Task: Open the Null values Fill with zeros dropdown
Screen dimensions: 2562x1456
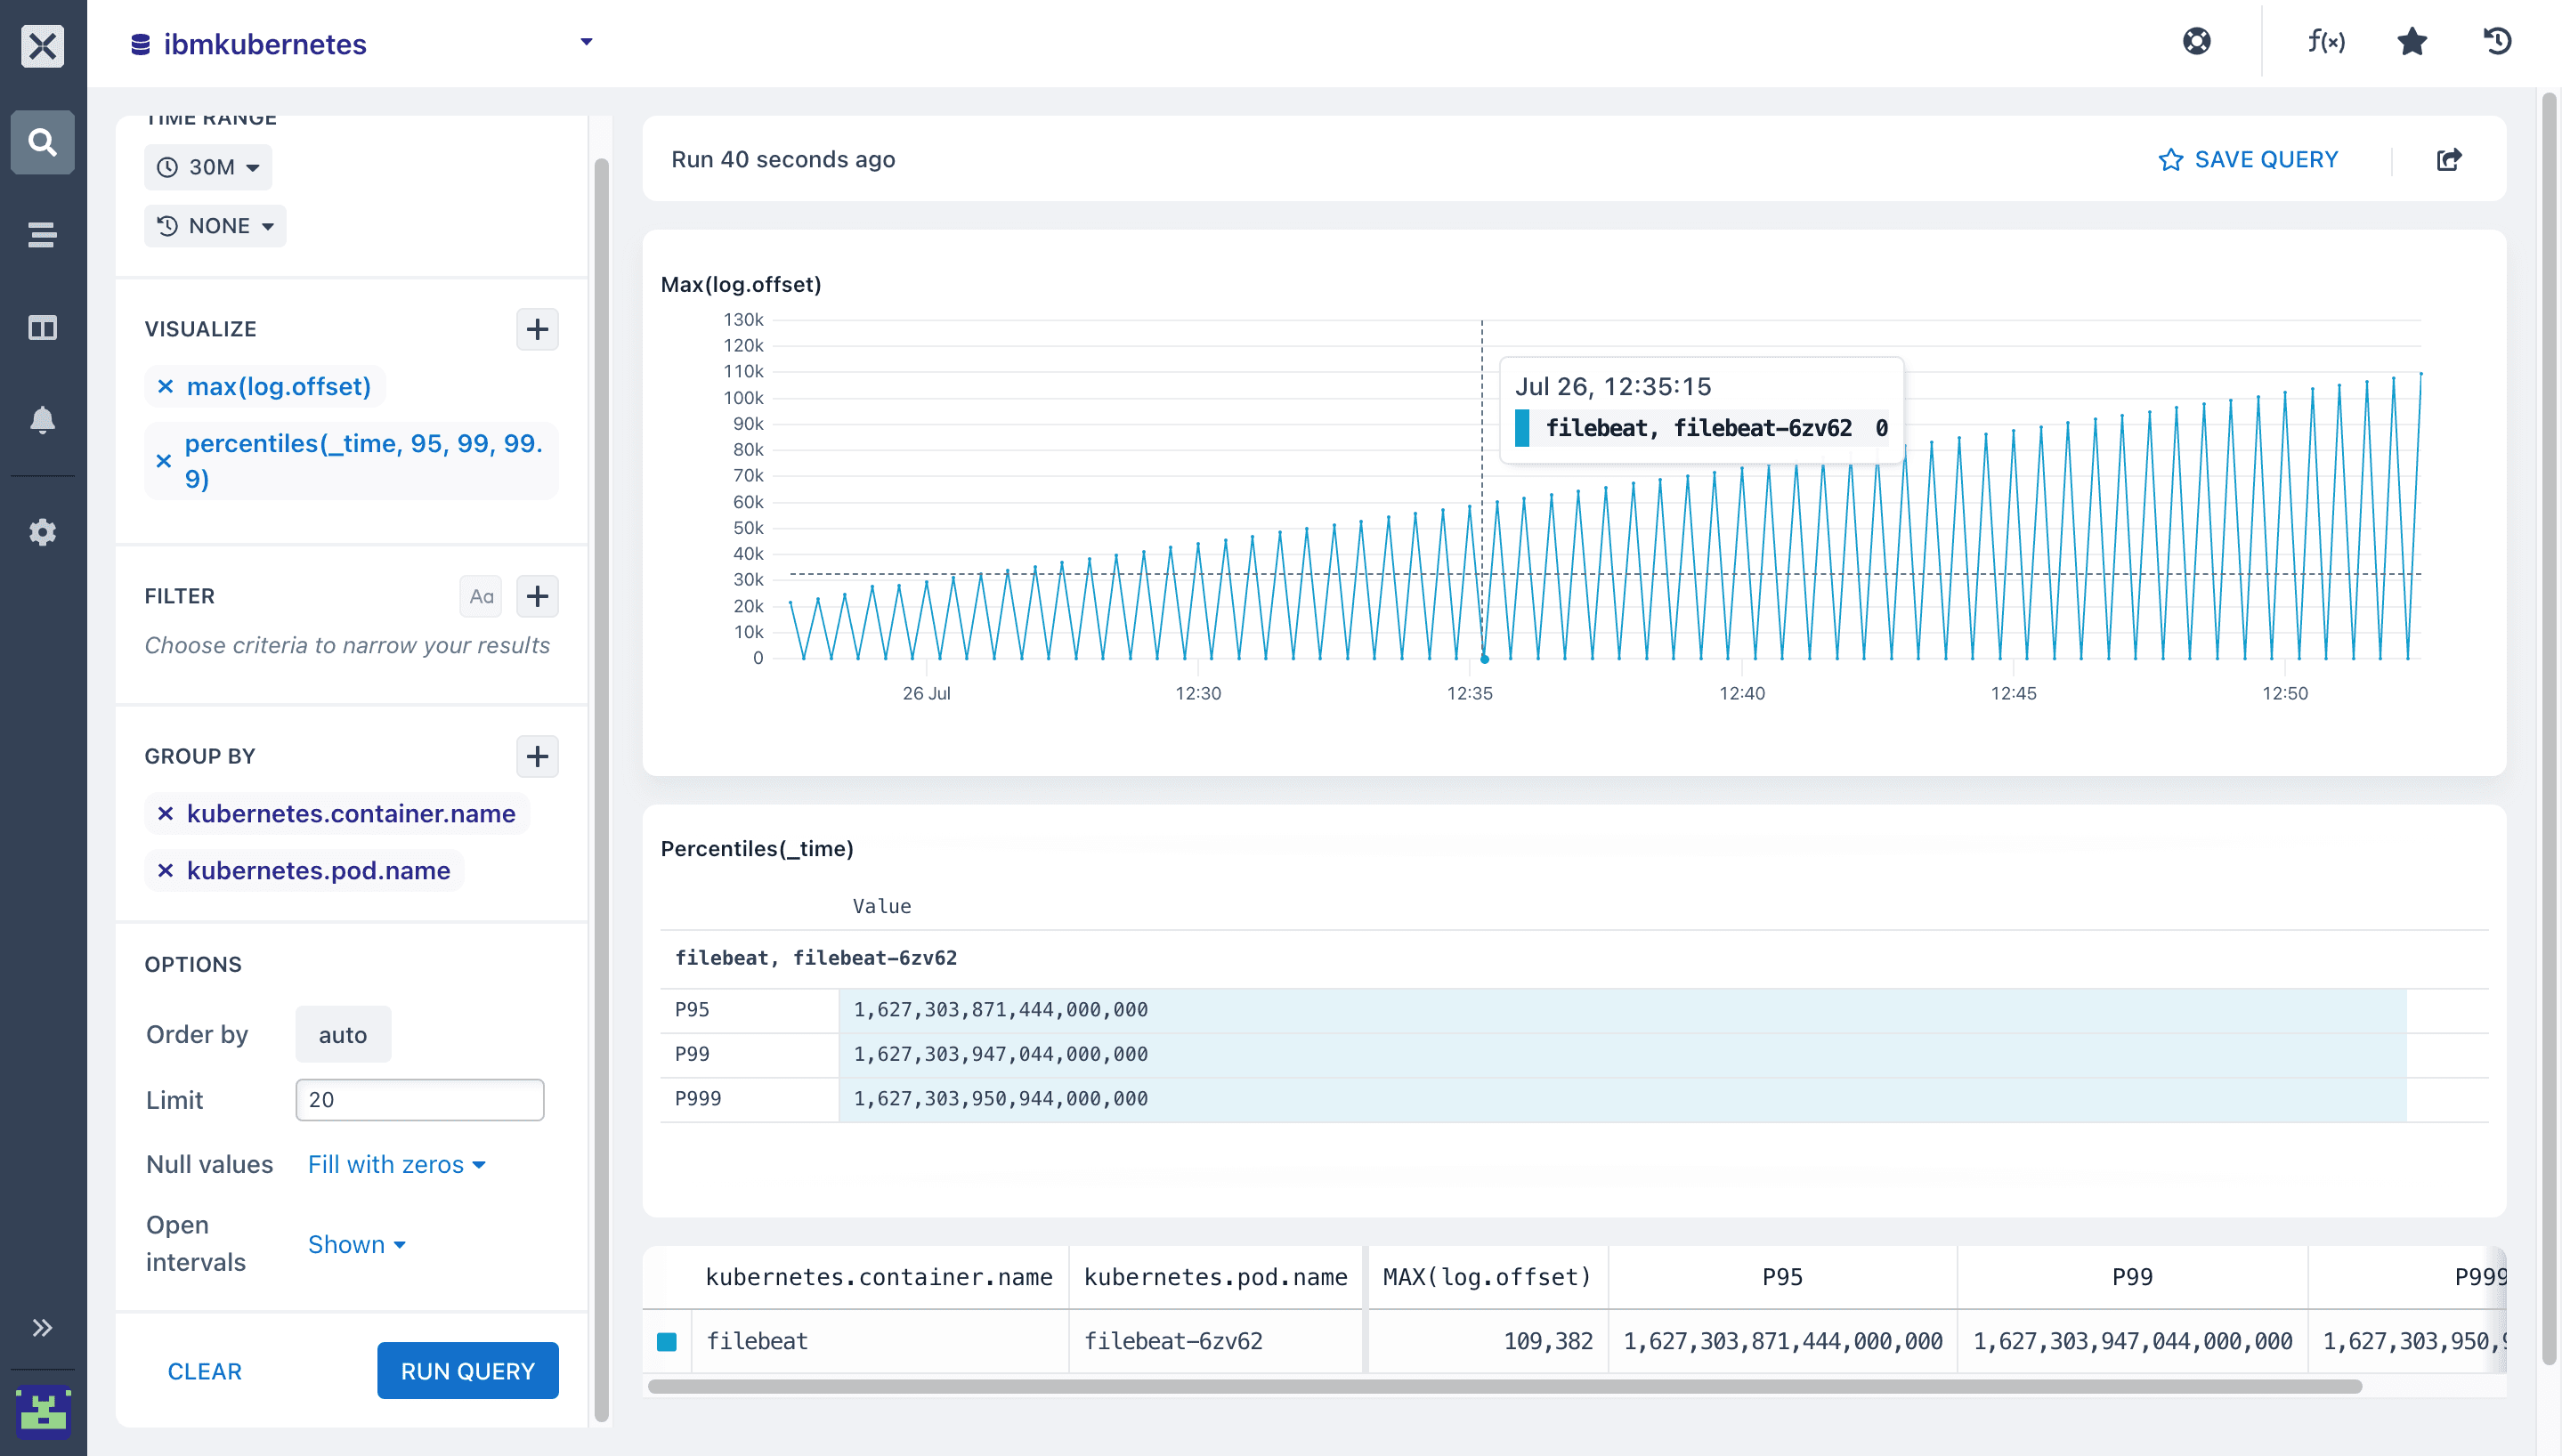Action: pyautogui.click(x=397, y=1165)
